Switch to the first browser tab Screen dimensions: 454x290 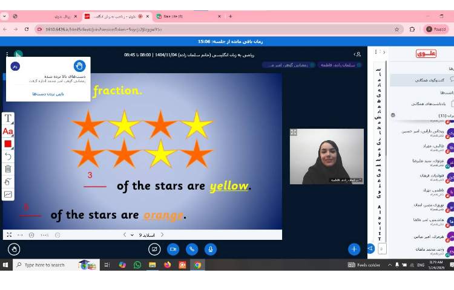click(x=47, y=16)
